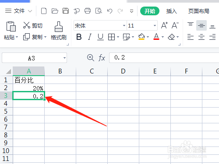The width and height of the screenshot is (219, 164).
Task: Click the 粘贴 paste icon
Action: pos(11,26)
